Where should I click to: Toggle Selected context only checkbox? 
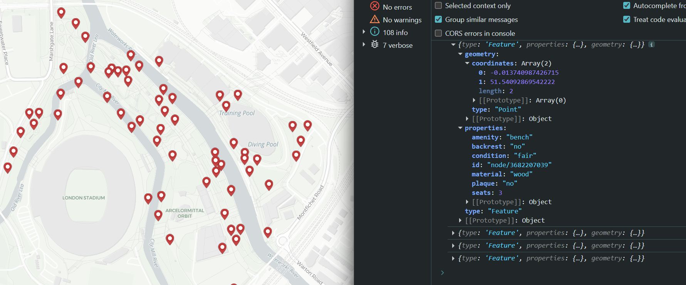pos(438,6)
